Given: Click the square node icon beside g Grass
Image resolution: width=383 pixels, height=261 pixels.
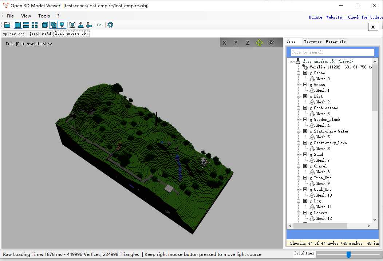Looking at the screenshot, I should [x=305, y=84].
